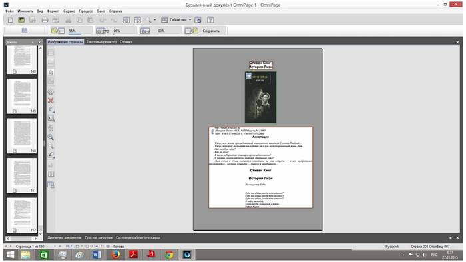Click the red X delete zone tool
This screenshot has height=262, width=466.
(51, 101)
